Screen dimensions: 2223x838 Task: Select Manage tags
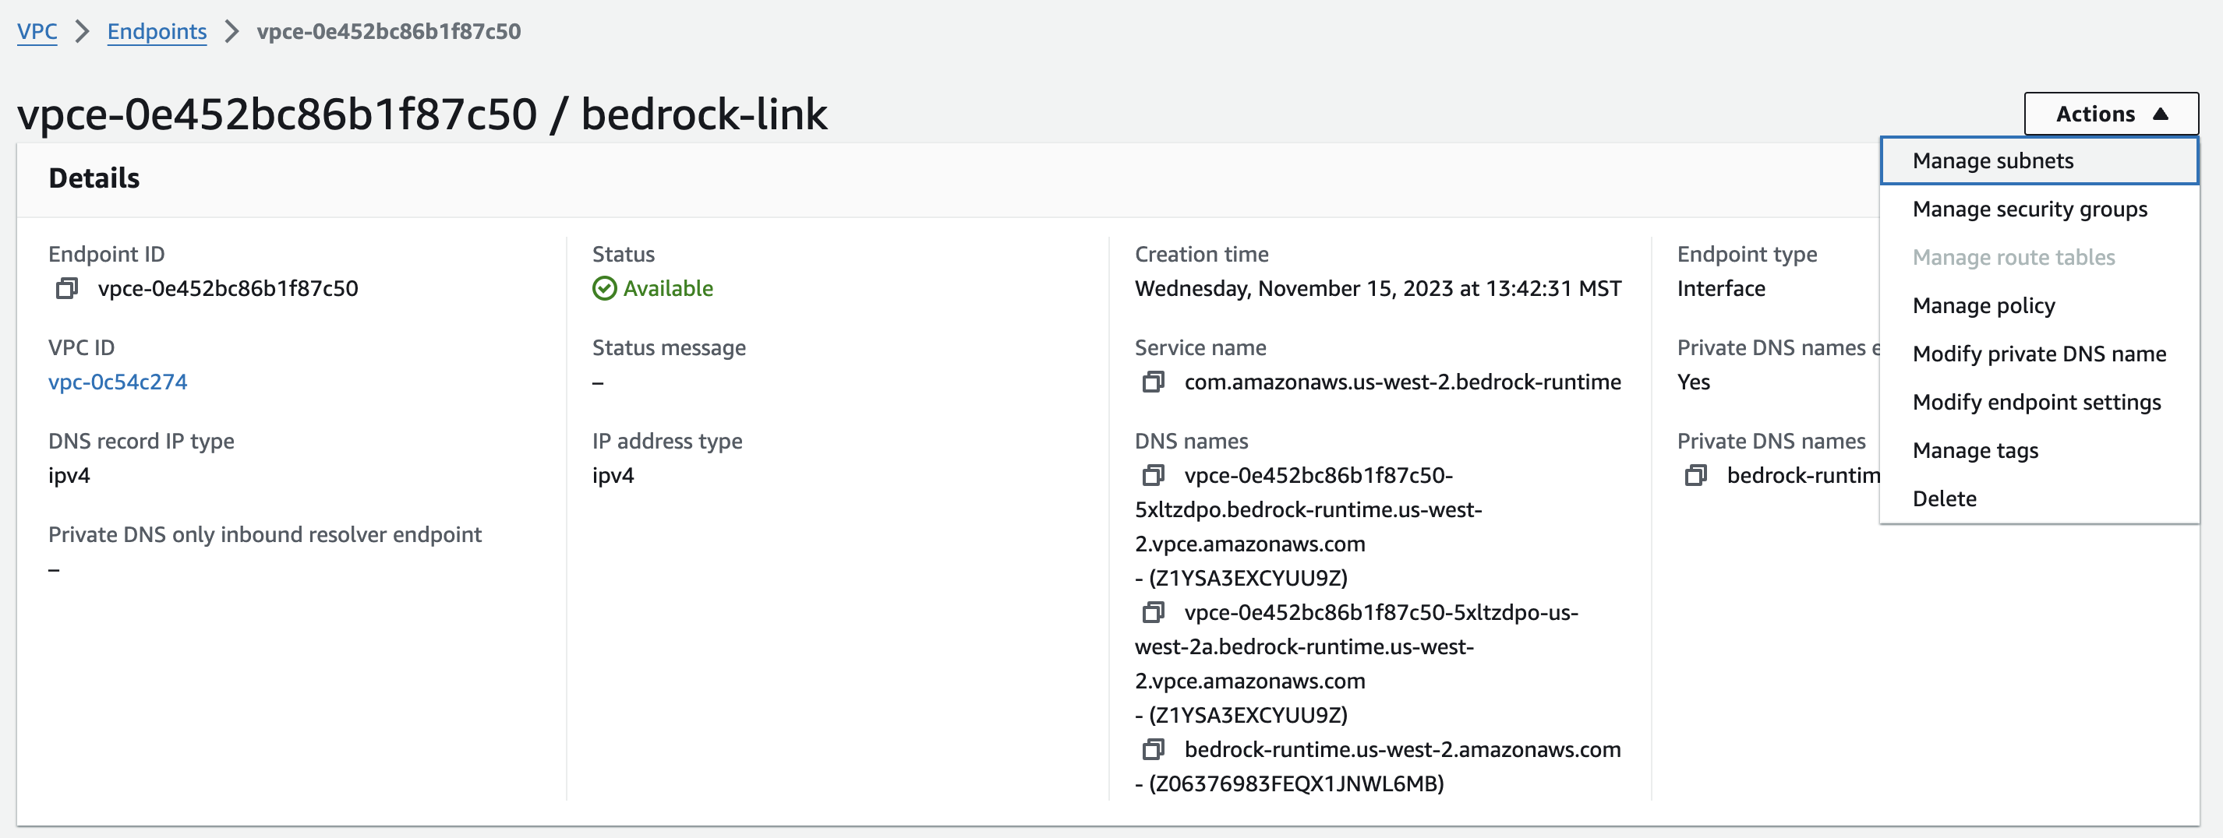click(x=1974, y=449)
